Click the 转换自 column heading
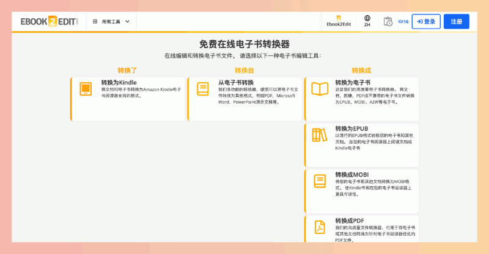The height and width of the screenshot is (254, 489). 244,71
